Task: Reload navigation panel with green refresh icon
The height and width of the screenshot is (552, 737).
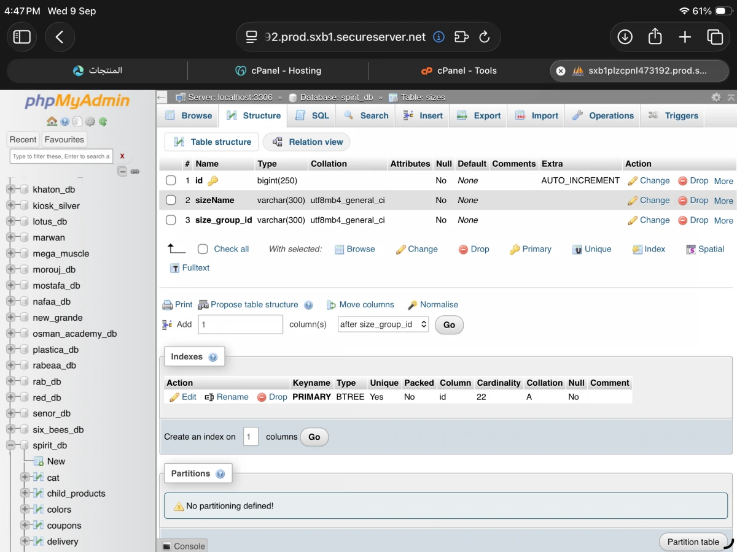Action: (x=103, y=121)
